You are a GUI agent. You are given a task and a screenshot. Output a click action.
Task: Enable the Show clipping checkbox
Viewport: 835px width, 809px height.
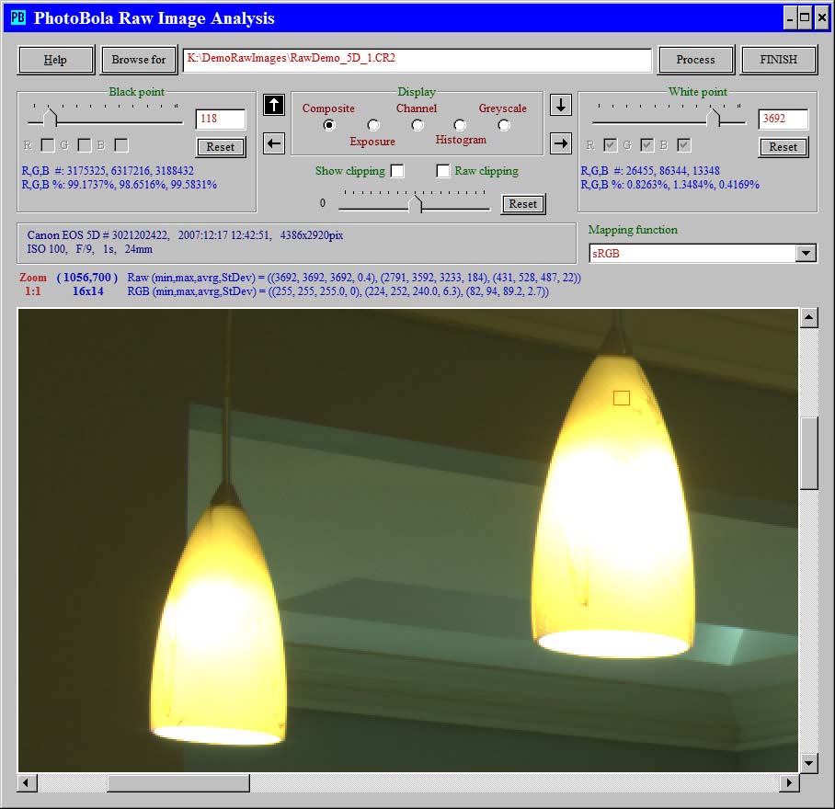[x=397, y=171]
